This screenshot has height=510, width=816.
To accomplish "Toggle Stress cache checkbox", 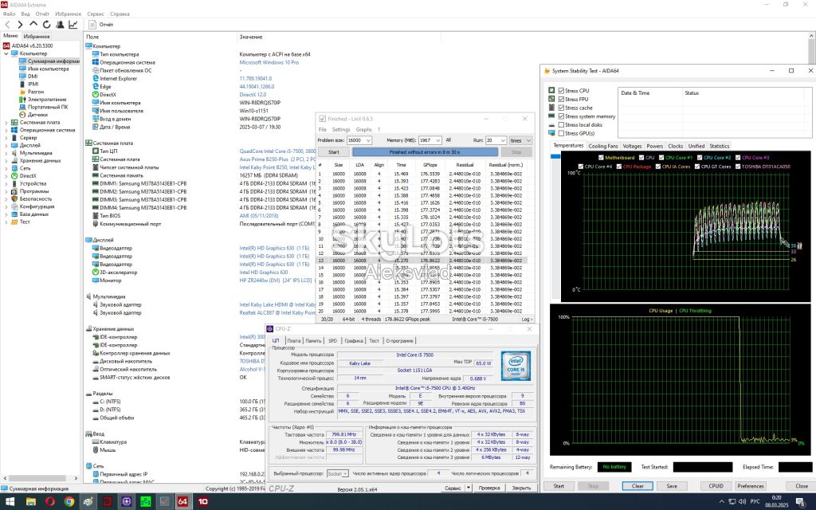I will [x=561, y=108].
